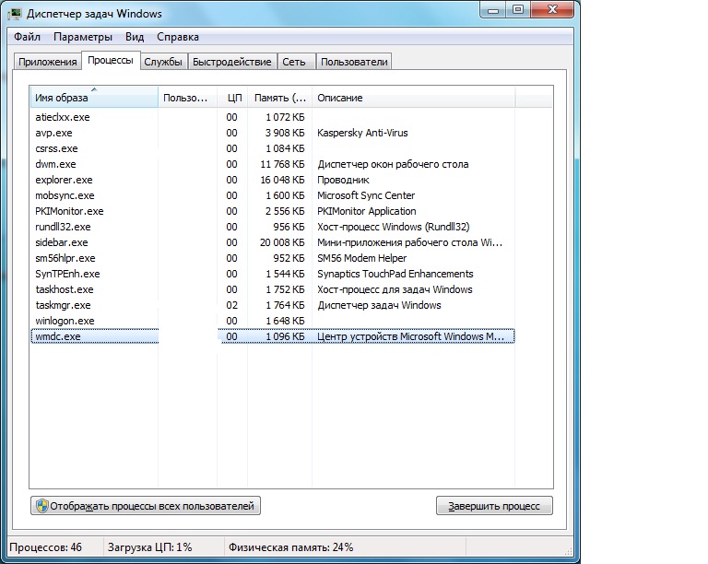Open the Справка menu
708x564 pixels.
tap(178, 37)
